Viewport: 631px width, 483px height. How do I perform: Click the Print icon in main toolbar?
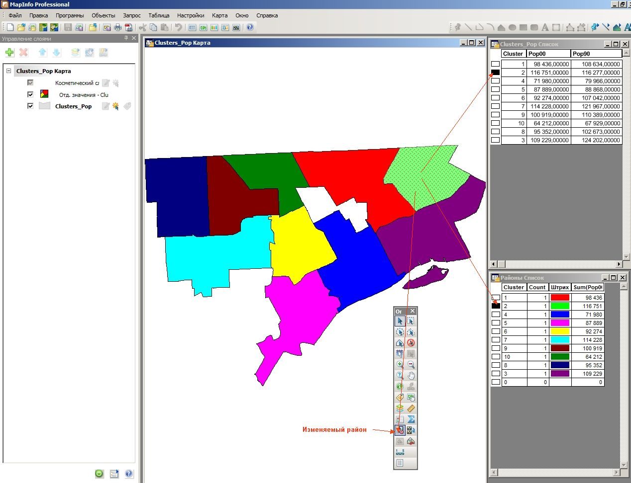(118, 27)
